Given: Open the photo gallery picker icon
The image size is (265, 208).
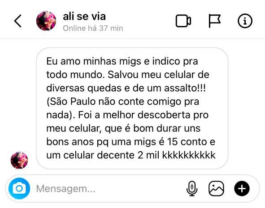Looking at the screenshot, I should (x=216, y=188).
